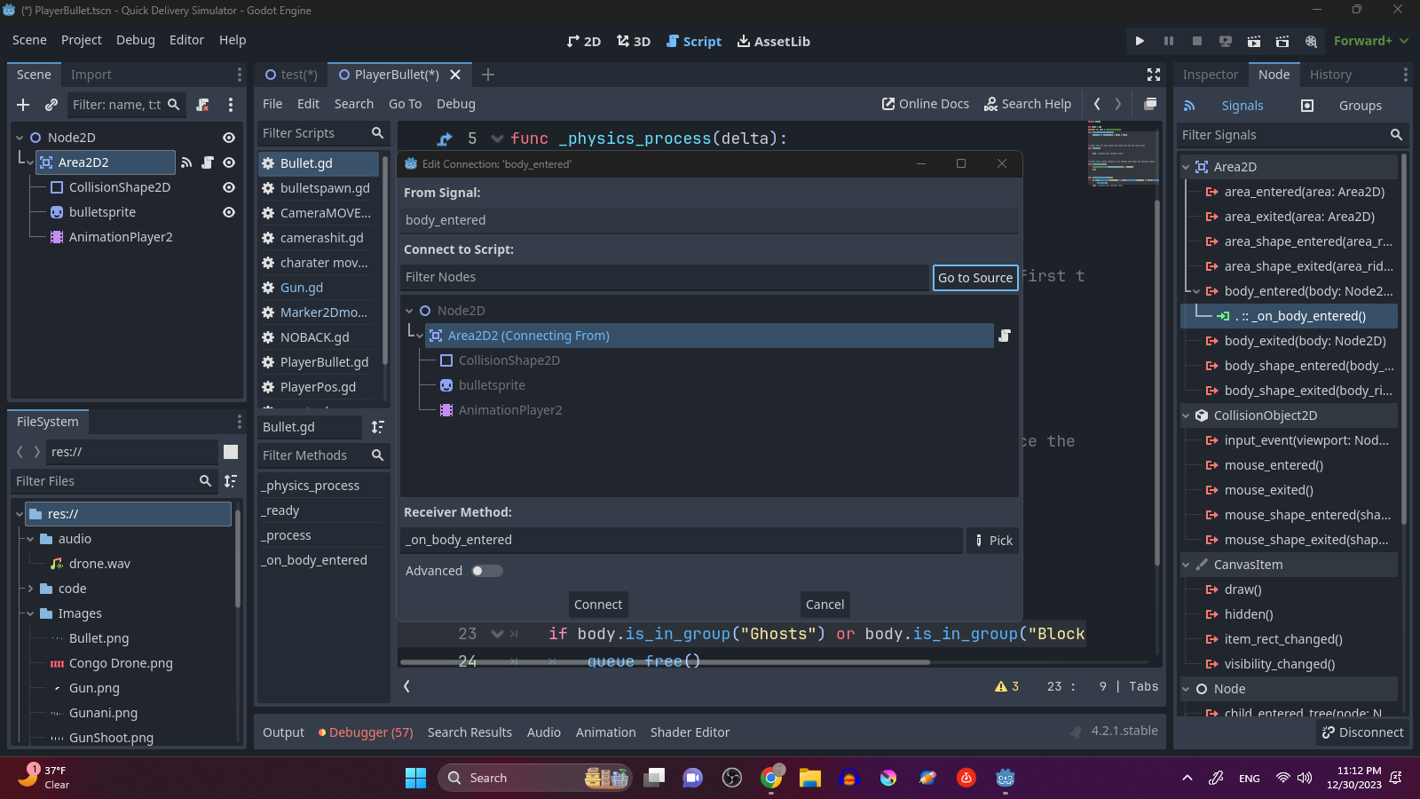Click the Run Current Scene clapper icon

1253,41
